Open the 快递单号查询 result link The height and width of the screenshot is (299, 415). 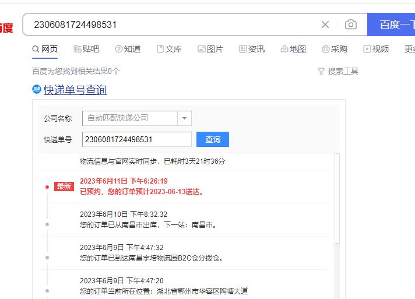pos(75,90)
